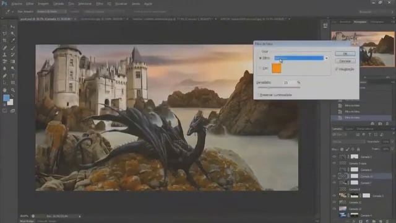Open the Layers panel options menu
The height and width of the screenshot is (223, 396).
(393, 129)
